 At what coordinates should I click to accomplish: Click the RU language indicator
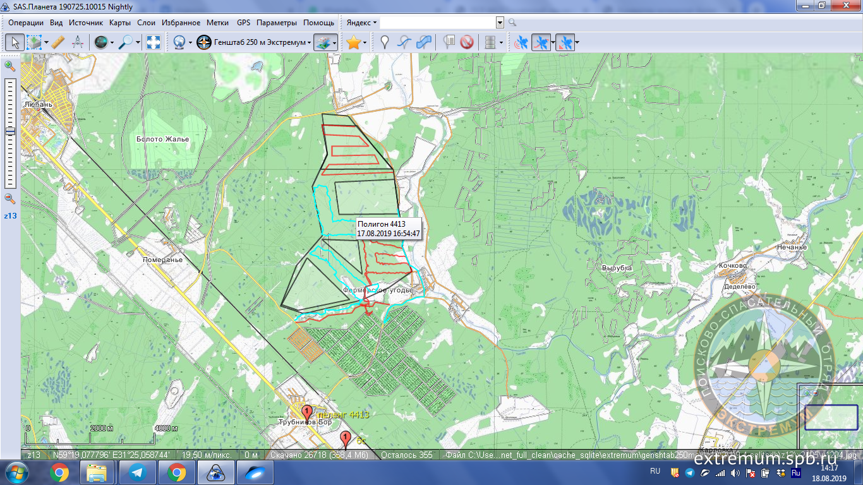point(655,471)
